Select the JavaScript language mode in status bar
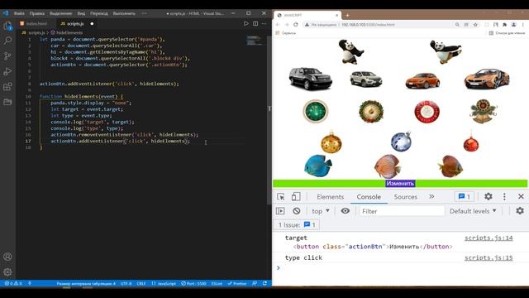The width and height of the screenshot is (529, 298). click(x=164, y=283)
